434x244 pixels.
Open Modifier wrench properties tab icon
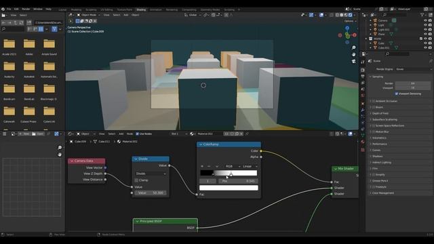coord(363,110)
